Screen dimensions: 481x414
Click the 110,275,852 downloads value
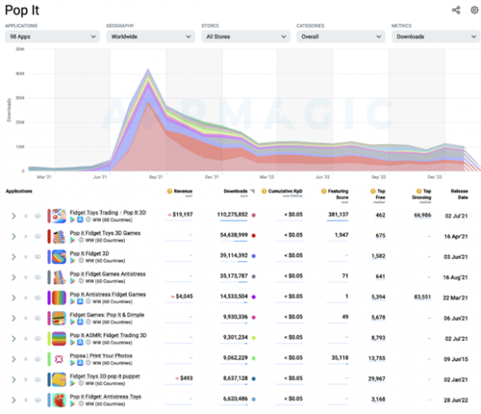pos(232,214)
